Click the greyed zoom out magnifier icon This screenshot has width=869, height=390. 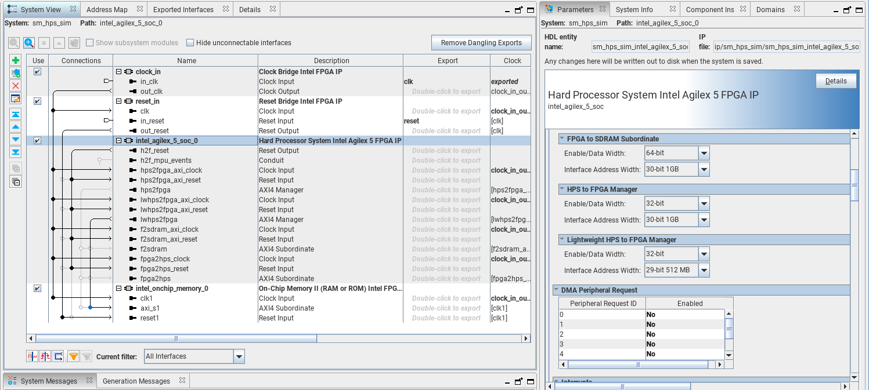(x=14, y=42)
